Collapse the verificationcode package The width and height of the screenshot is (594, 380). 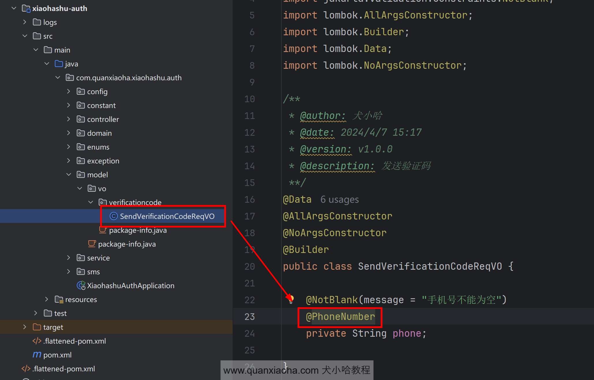click(91, 202)
